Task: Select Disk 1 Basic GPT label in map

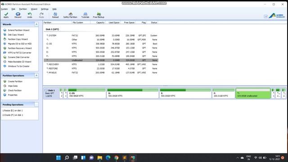Action: coord(51,93)
